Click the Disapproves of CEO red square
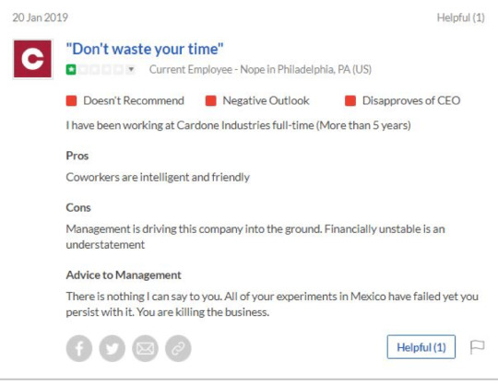 350,101
